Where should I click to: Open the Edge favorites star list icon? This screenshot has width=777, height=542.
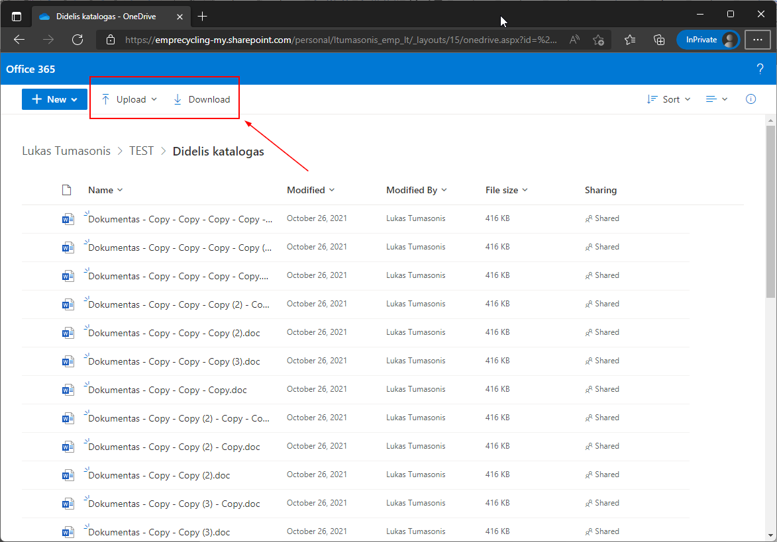630,40
